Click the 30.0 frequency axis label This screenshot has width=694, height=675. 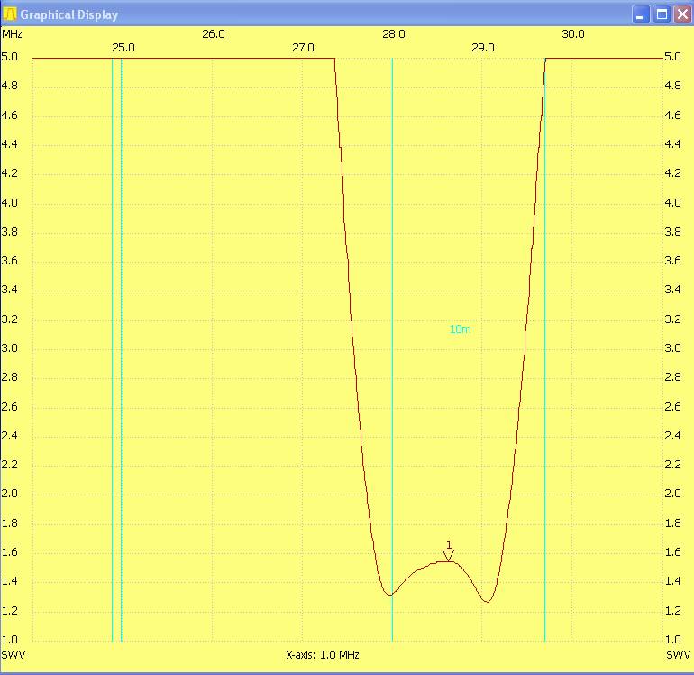click(573, 34)
